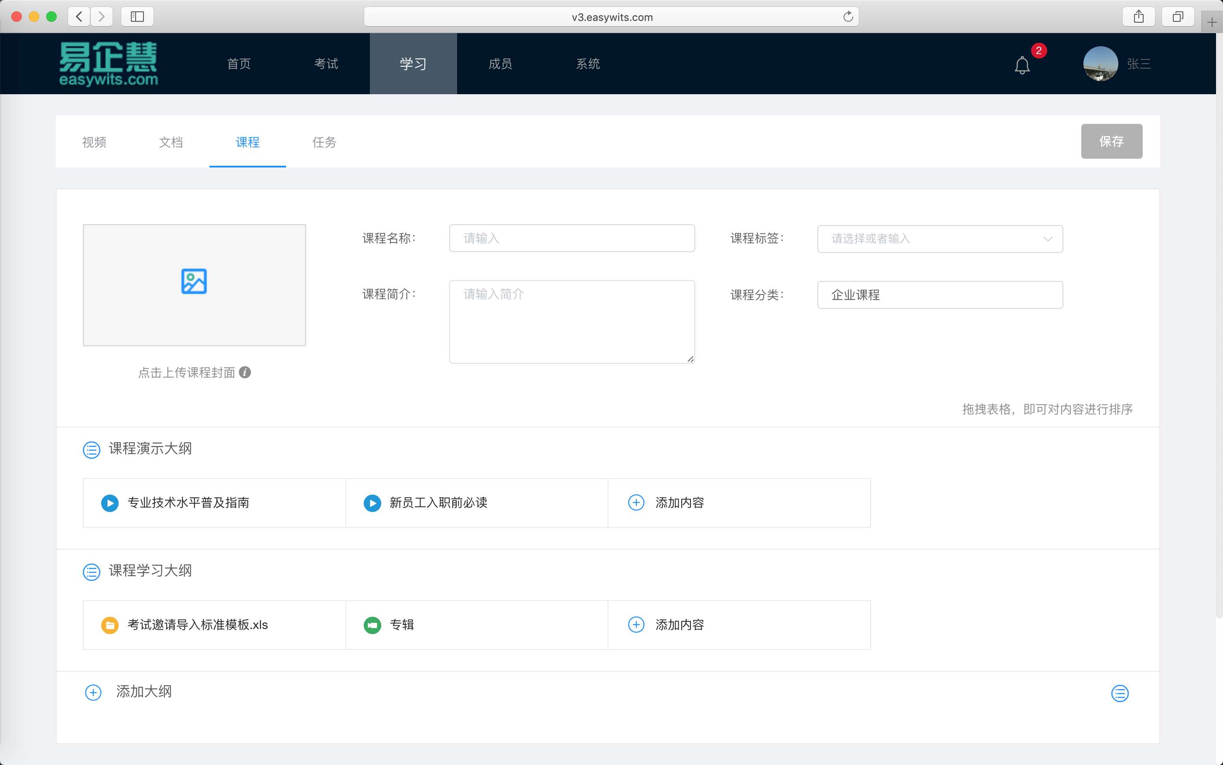Click the notification badge showing 2
This screenshot has width=1223, height=765.
(1039, 51)
